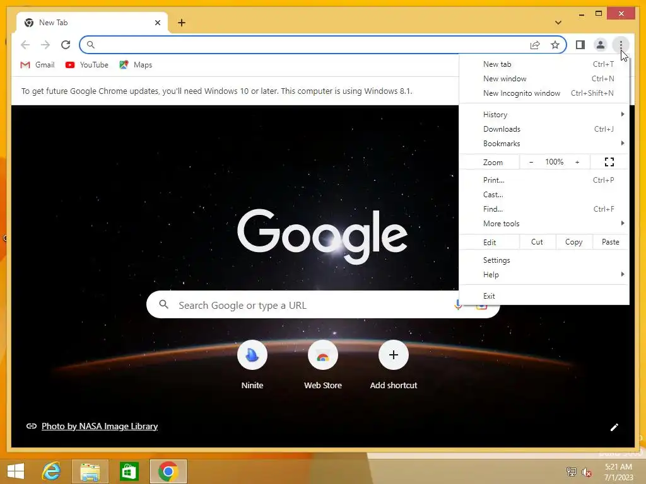Open the tab search chevron
Screen dimensions: 646x484
[558, 23]
